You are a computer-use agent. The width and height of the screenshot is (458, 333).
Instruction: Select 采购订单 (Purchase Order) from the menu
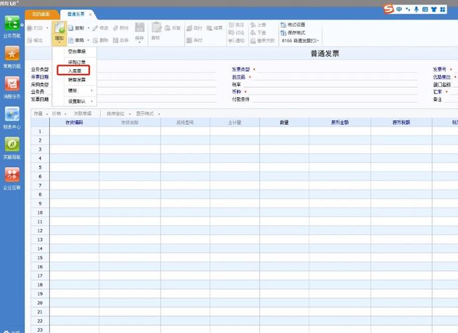[77, 62]
